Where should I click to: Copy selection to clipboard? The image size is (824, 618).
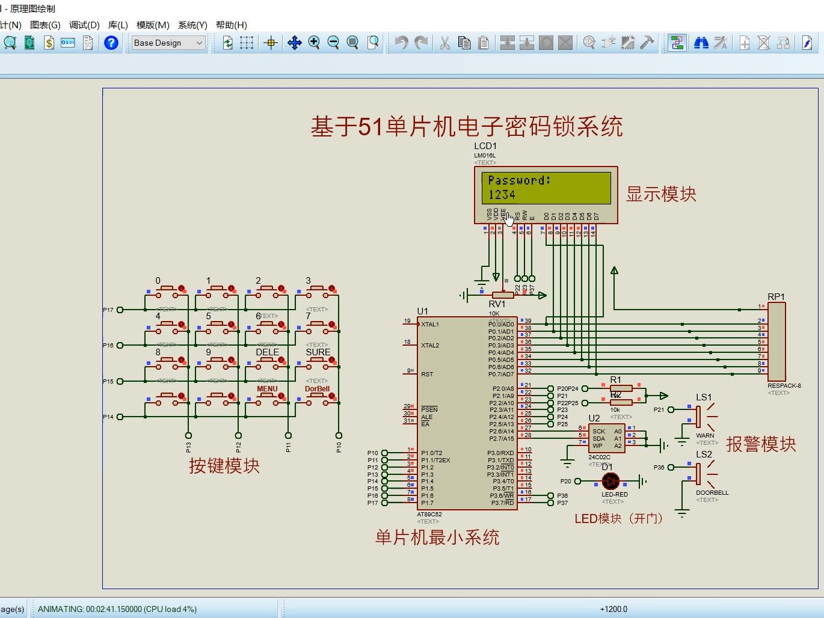464,43
